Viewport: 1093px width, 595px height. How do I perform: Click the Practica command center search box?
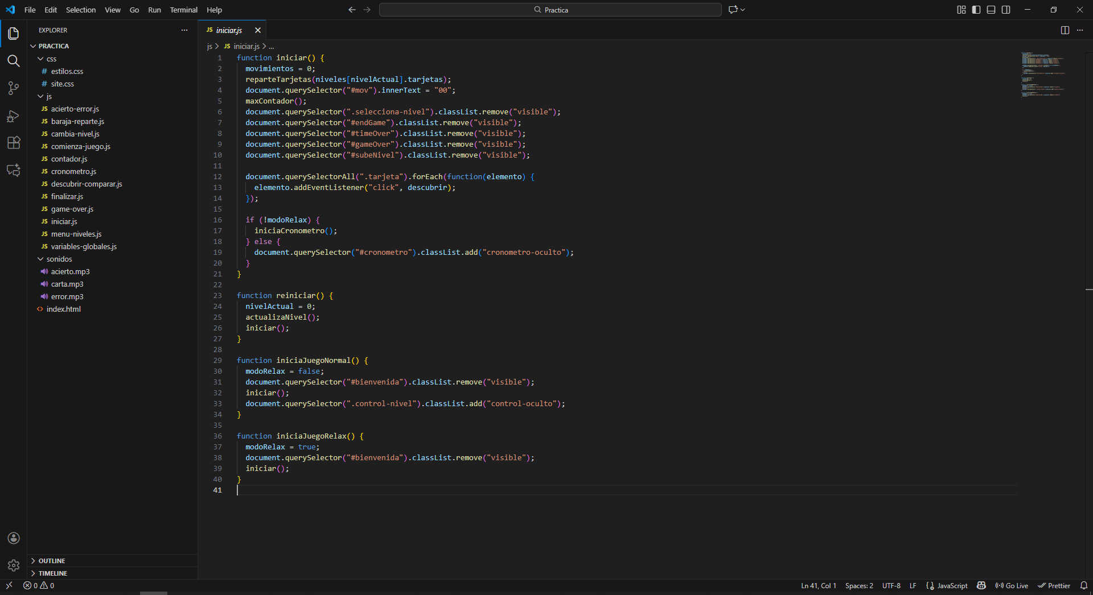point(550,10)
